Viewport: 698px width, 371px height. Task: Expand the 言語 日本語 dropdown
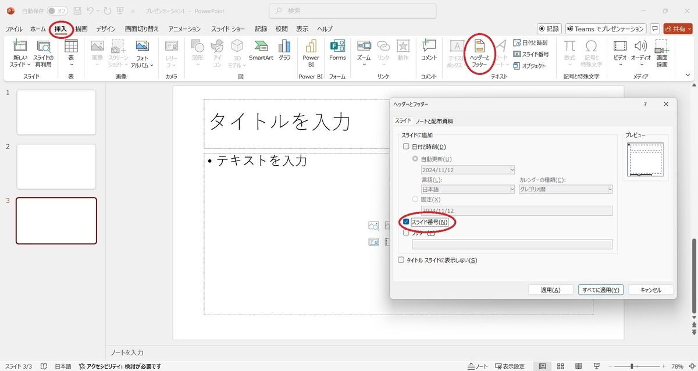pos(468,189)
